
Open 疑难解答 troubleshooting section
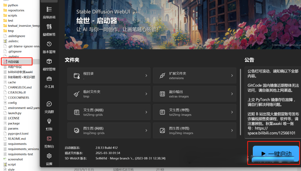click(49, 30)
